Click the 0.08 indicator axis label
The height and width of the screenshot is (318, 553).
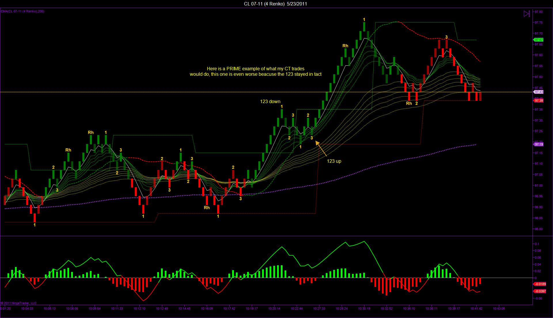537,251
